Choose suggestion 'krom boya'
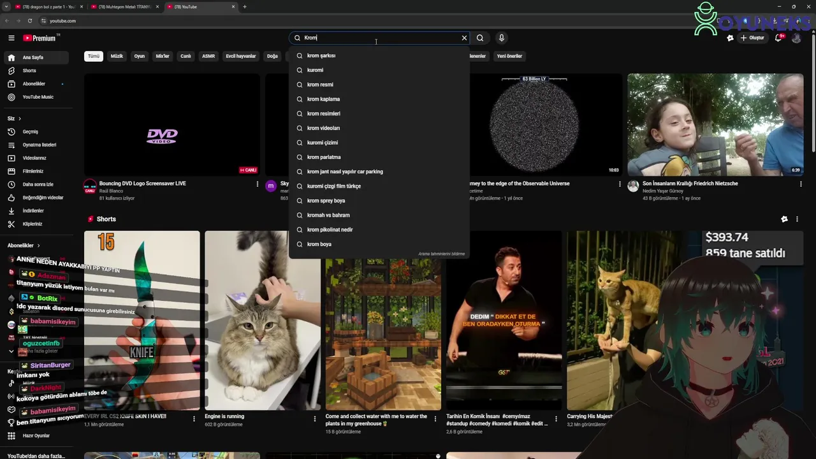816x459 pixels. [x=379, y=244]
